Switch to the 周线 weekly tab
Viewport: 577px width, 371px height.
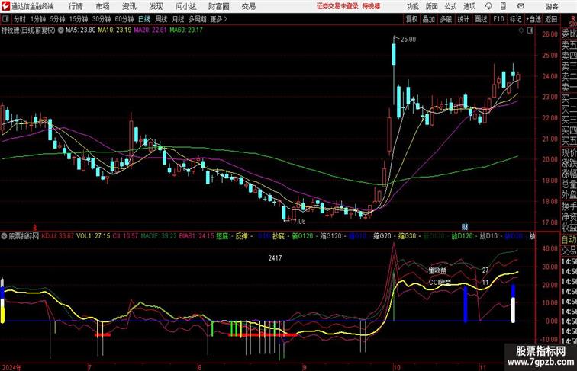coord(161,19)
